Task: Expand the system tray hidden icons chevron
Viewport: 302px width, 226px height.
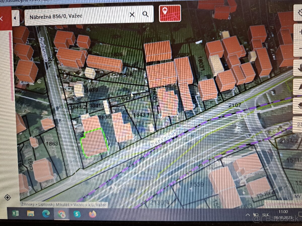Action: (248, 215)
